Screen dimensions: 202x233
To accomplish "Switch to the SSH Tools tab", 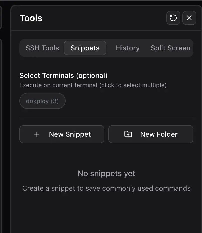I will coord(42,48).
